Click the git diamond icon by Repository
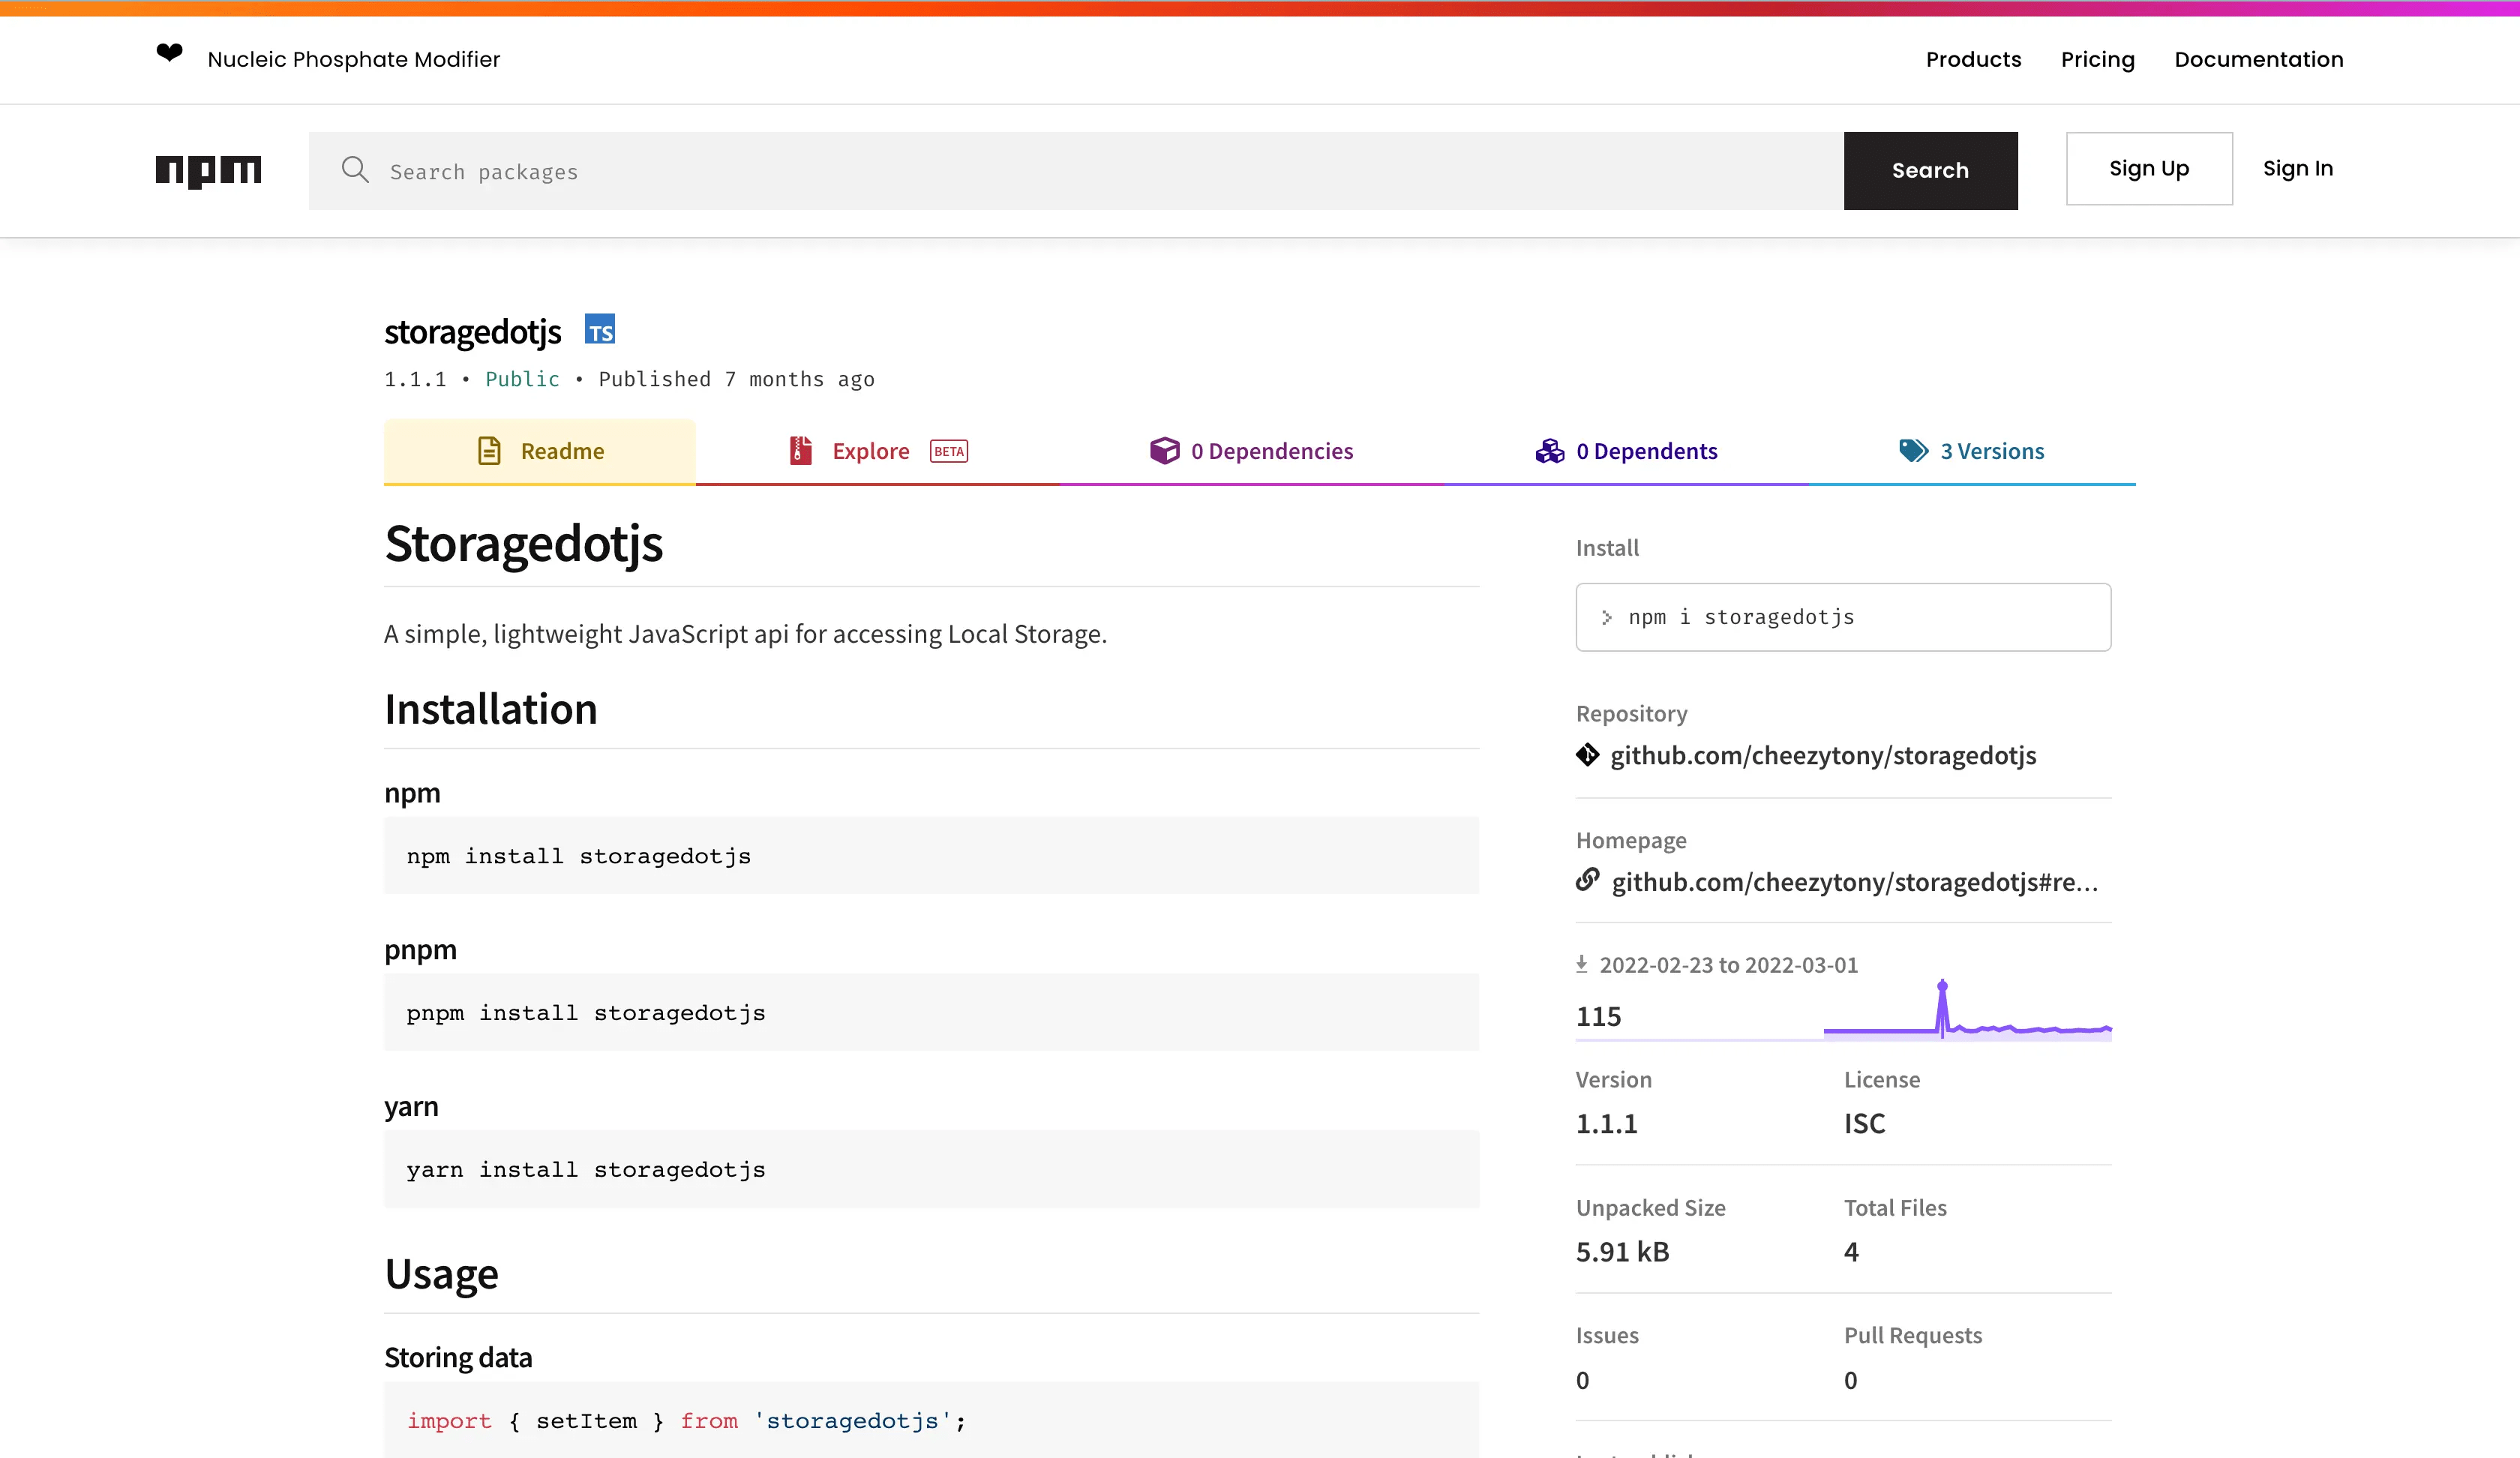Image resolution: width=2520 pixels, height=1458 pixels. coord(1587,755)
